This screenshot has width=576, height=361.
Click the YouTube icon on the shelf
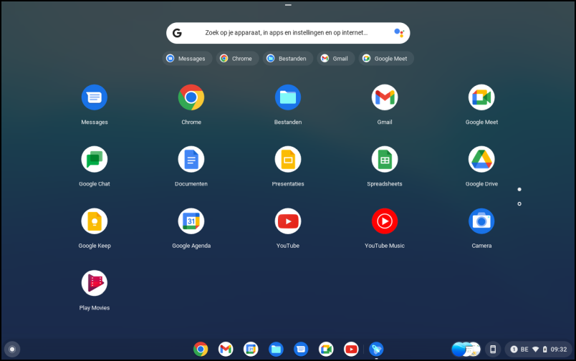pos(351,350)
